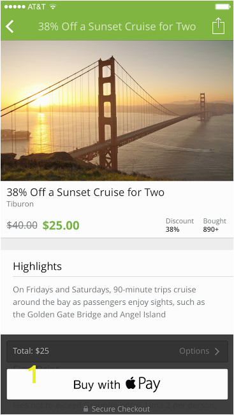
Task: Open the Golden Gate Bridge photo
Action: point(117,110)
